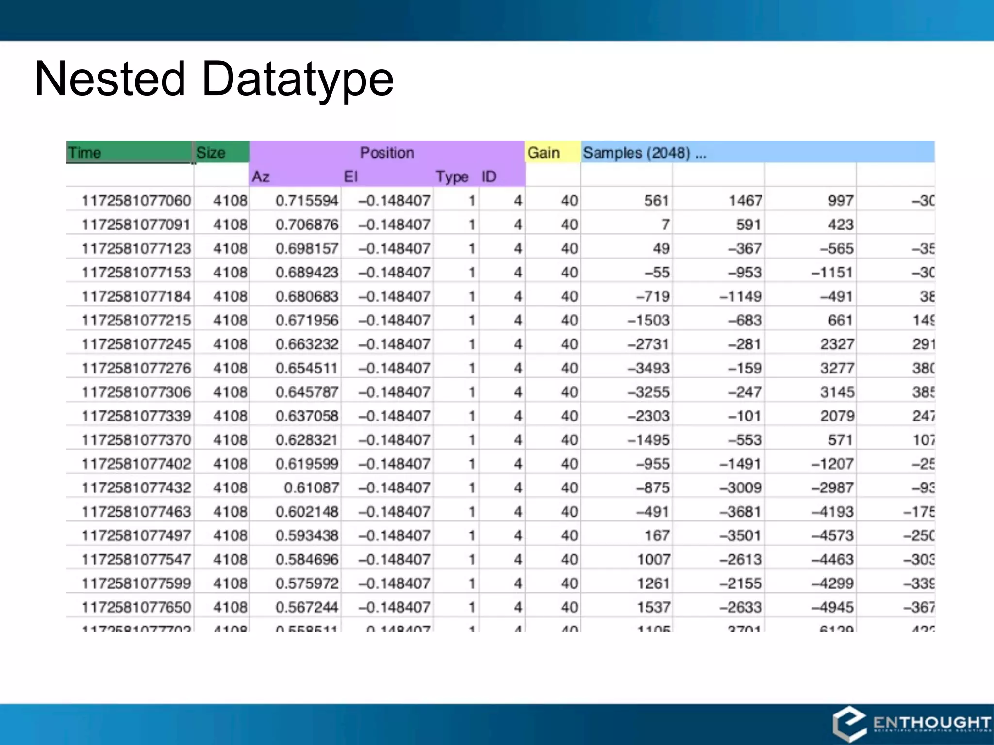Select Az value 0.567244

click(307, 607)
